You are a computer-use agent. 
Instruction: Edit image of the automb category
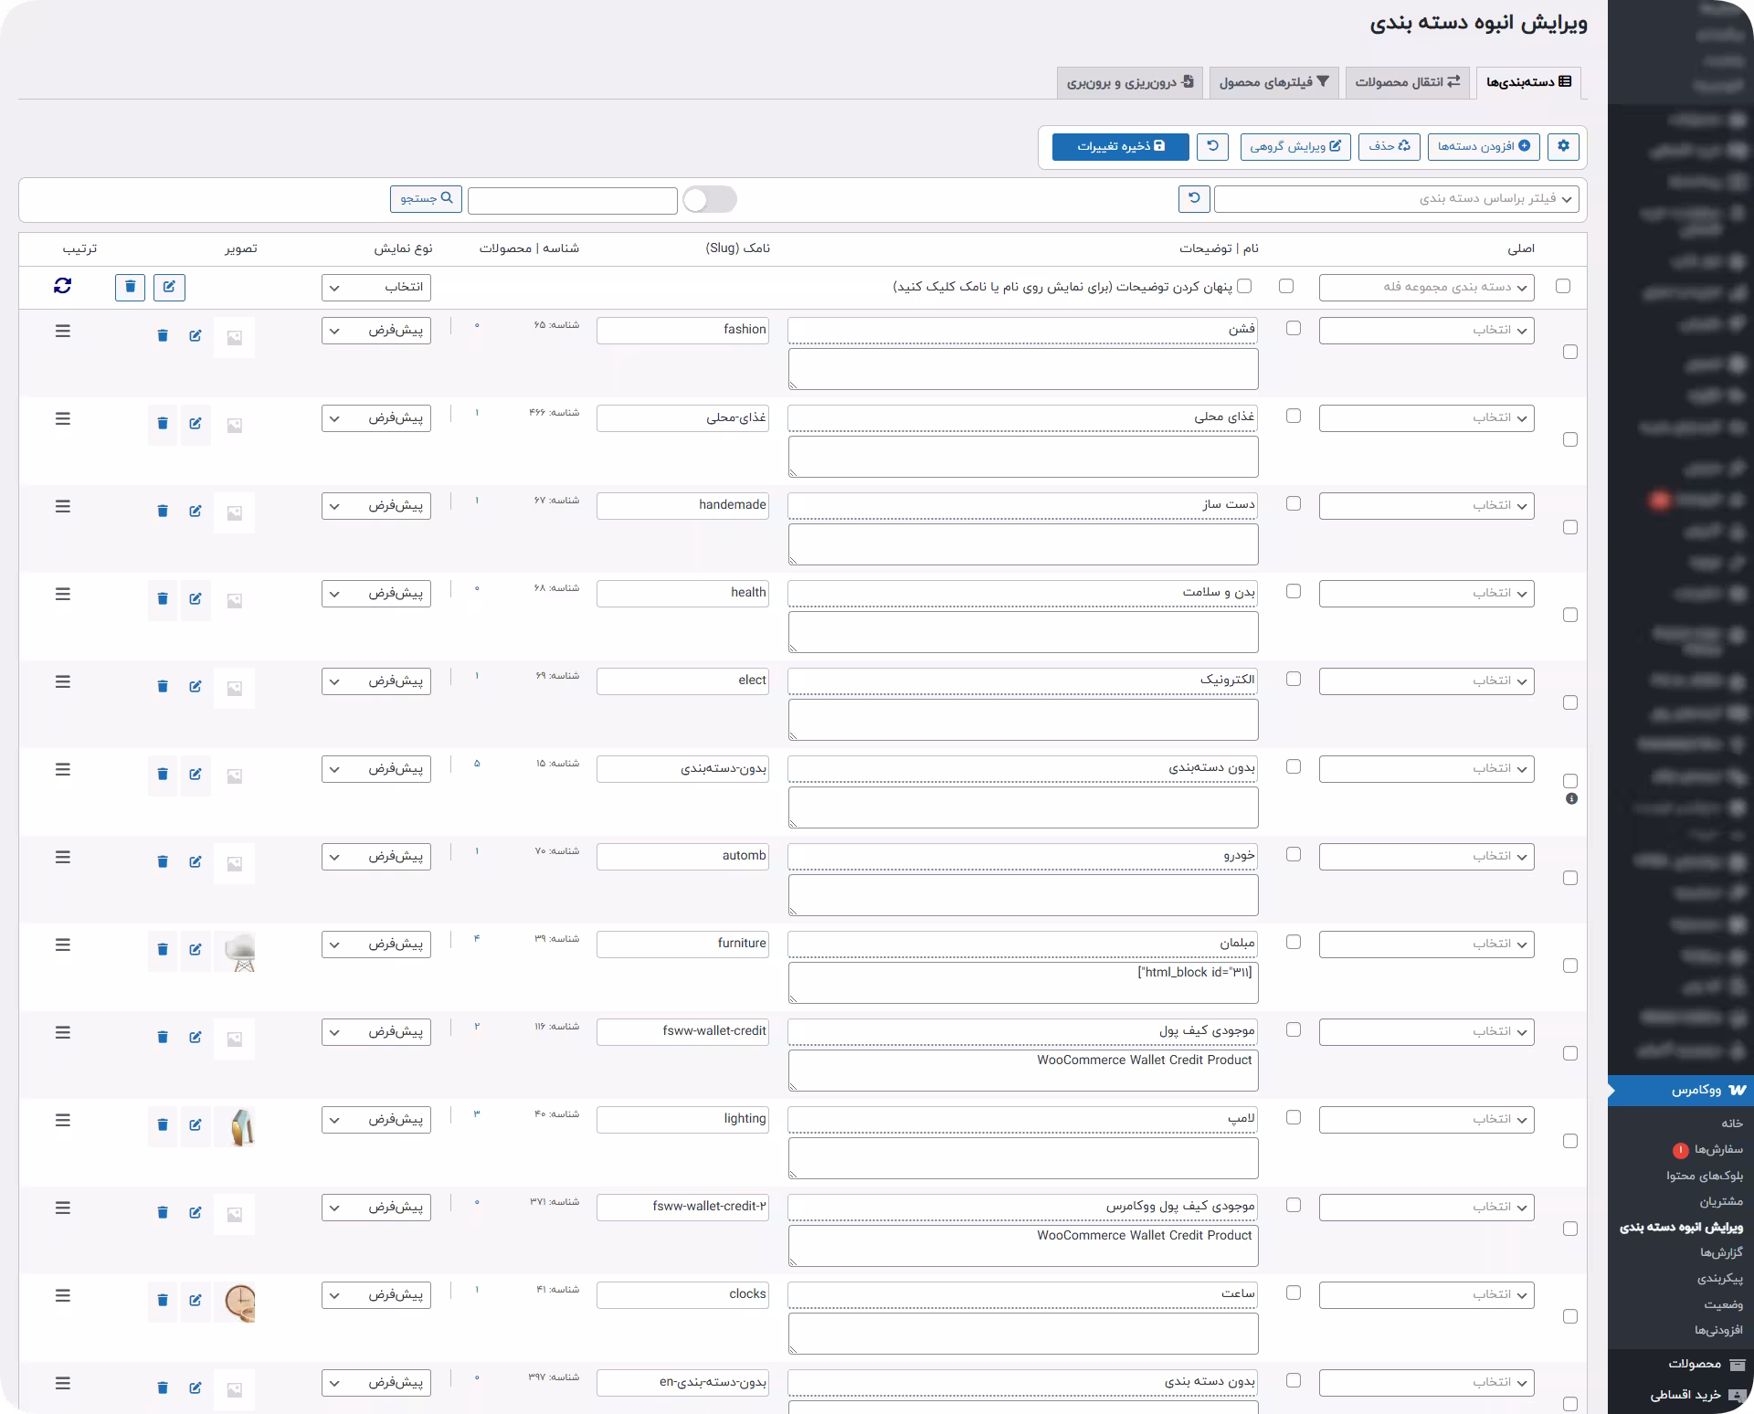point(195,862)
